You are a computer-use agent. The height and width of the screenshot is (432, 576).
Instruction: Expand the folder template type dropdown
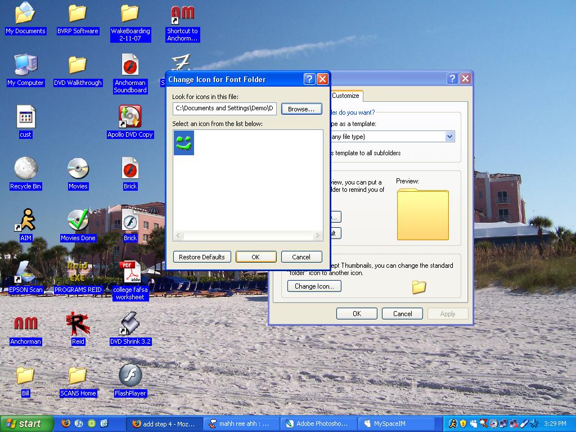tap(449, 137)
